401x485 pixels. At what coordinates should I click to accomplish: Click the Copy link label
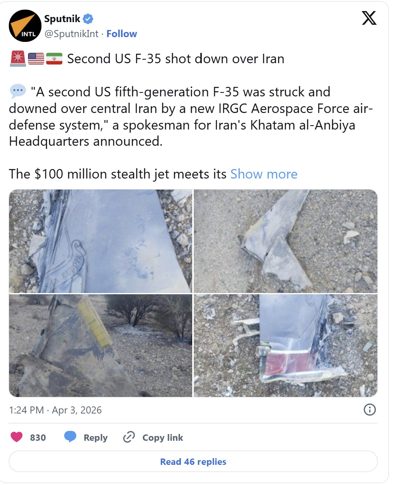(163, 438)
